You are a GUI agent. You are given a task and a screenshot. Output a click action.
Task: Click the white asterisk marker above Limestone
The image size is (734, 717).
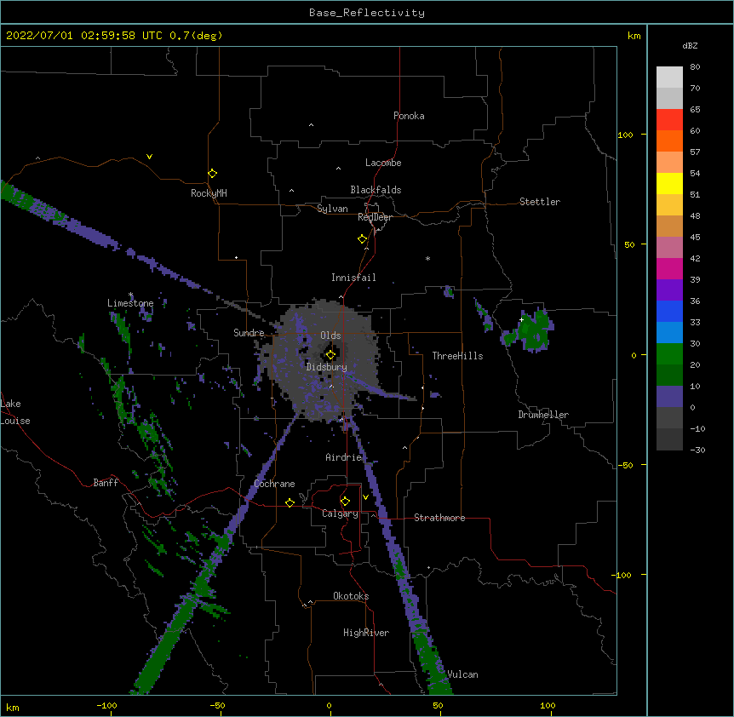click(131, 295)
